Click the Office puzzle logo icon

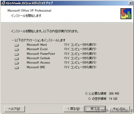point(126,14)
